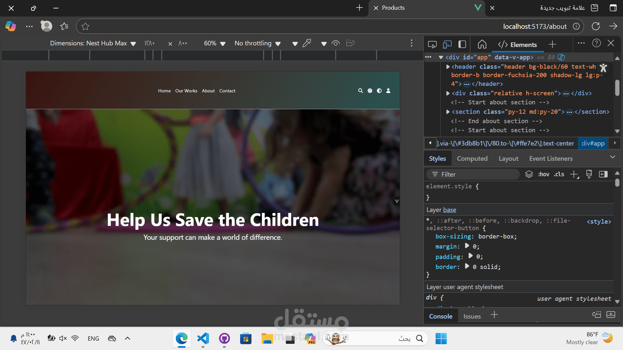Open DevTools Welcome home icon
Screen dimensions: 623x350
(x=482, y=44)
